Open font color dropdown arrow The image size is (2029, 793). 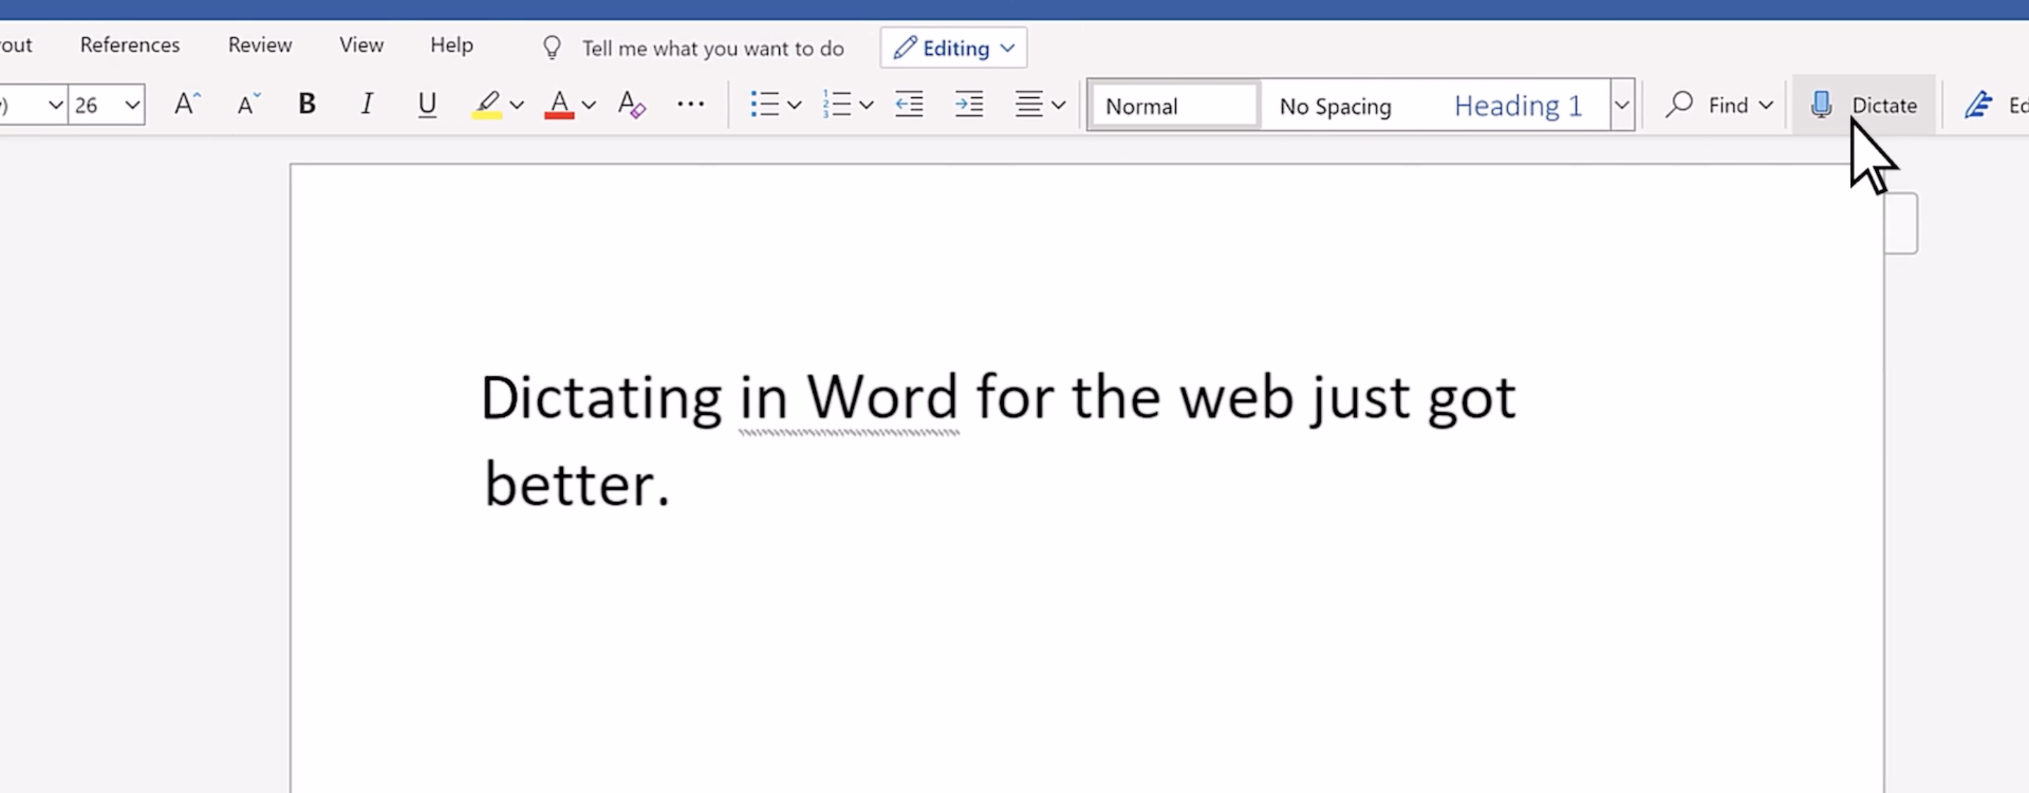588,105
